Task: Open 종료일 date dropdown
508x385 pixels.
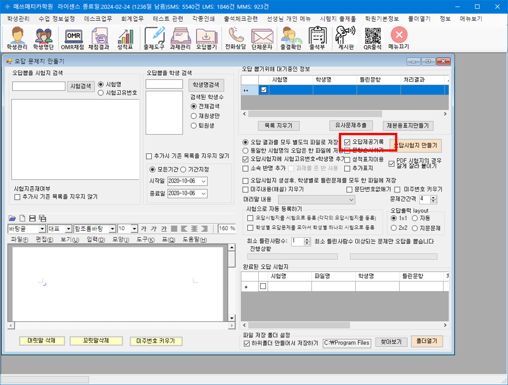Action: (x=203, y=194)
